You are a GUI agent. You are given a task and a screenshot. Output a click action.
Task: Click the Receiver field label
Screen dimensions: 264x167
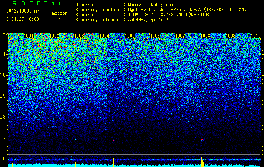point(85,15)
